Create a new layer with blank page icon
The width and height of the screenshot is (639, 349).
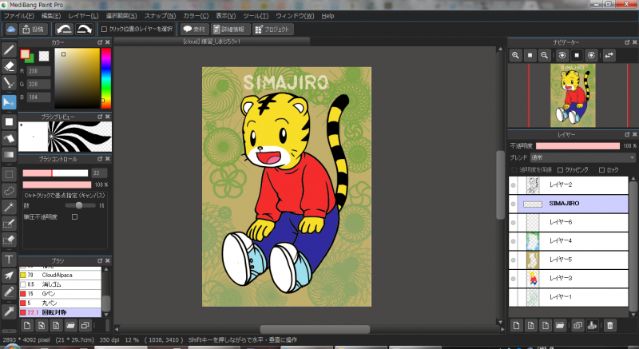click(516, 325)
